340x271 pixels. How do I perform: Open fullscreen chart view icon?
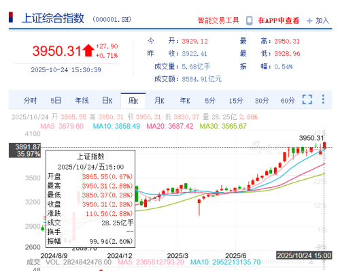coord(307,99)
